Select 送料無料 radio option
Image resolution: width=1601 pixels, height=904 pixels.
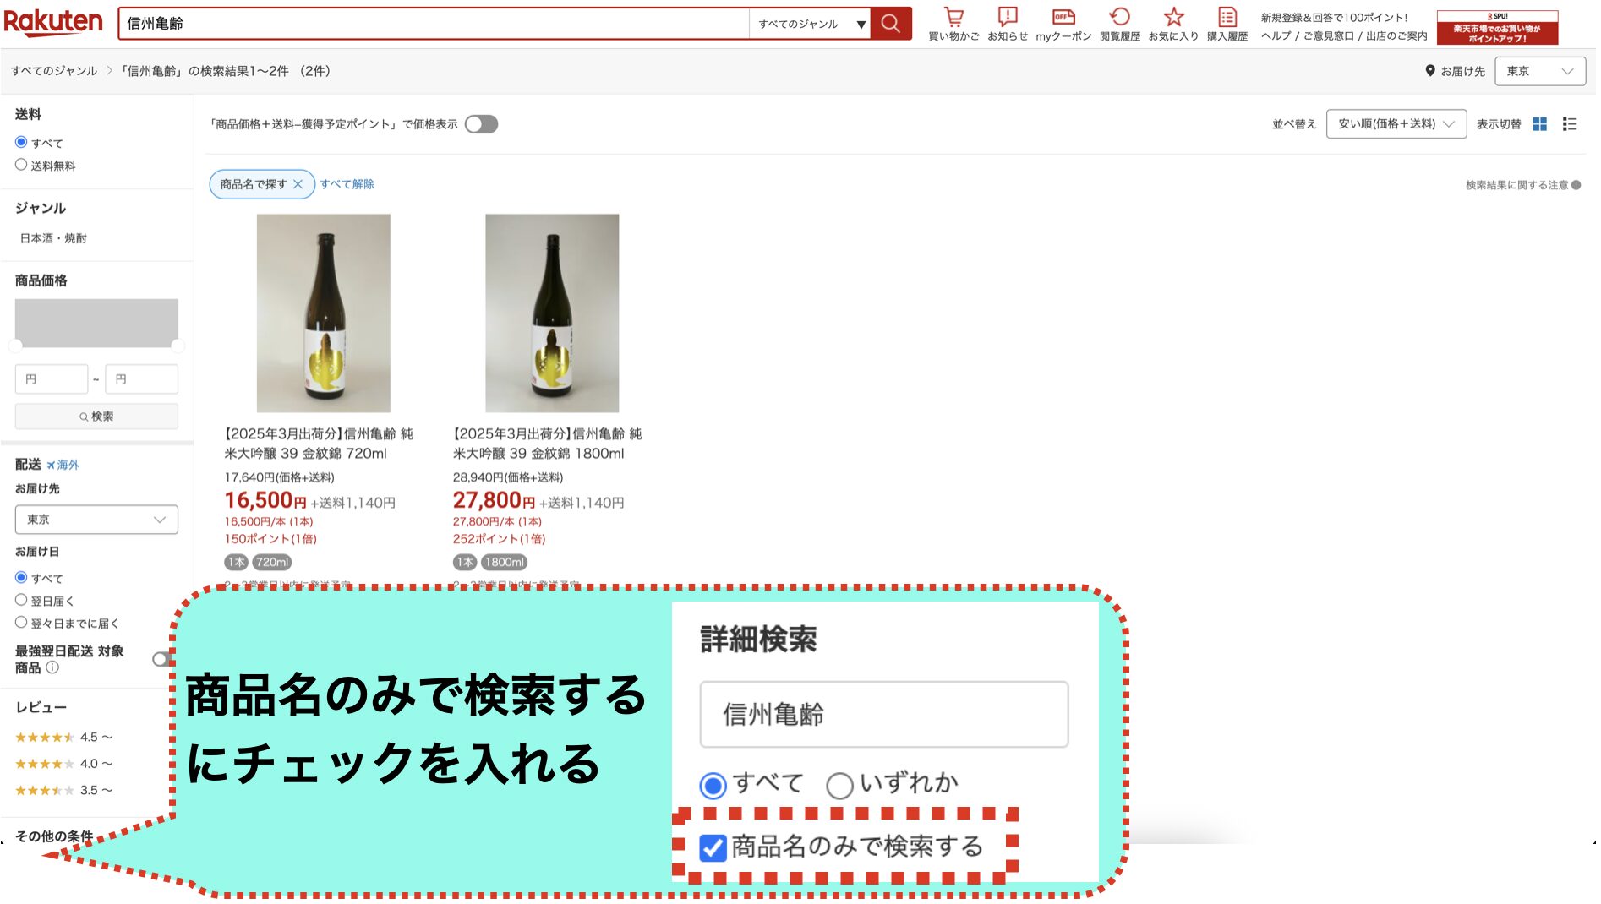coord(21,165)
